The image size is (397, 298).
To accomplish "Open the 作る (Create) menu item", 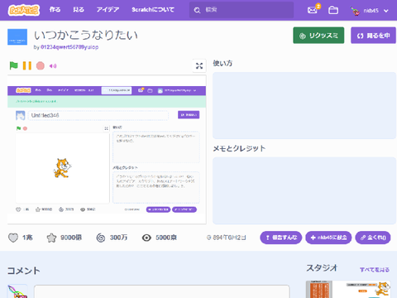I will tap(55, 10).
